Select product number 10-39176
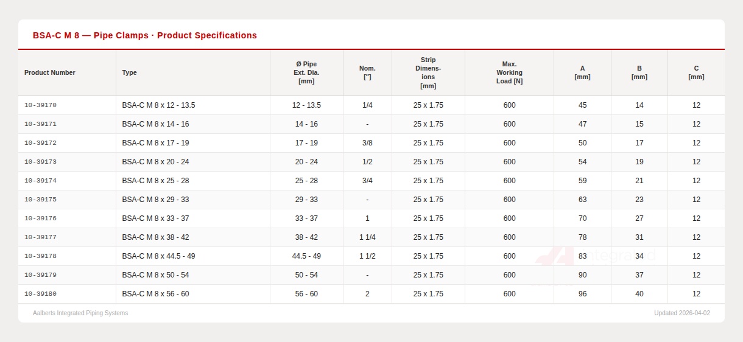Screen dimensions: 743x342 pos(40,218)
